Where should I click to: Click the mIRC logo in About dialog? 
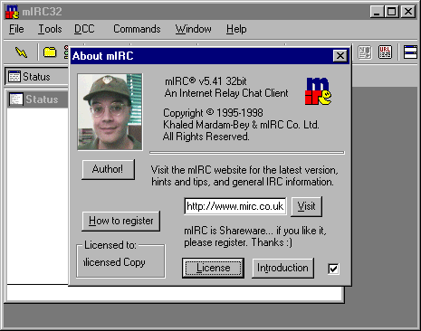[318, 91]
